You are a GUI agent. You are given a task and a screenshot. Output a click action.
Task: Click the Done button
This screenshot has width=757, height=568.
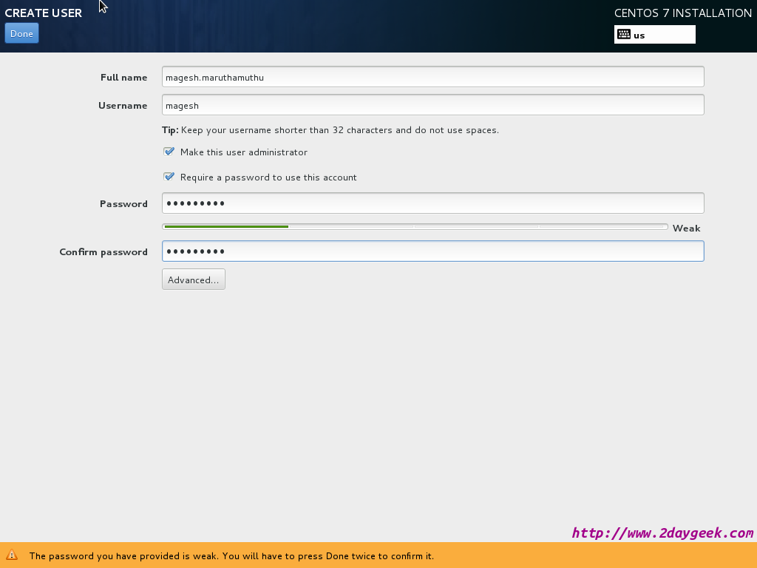click(x=21, y=33)
